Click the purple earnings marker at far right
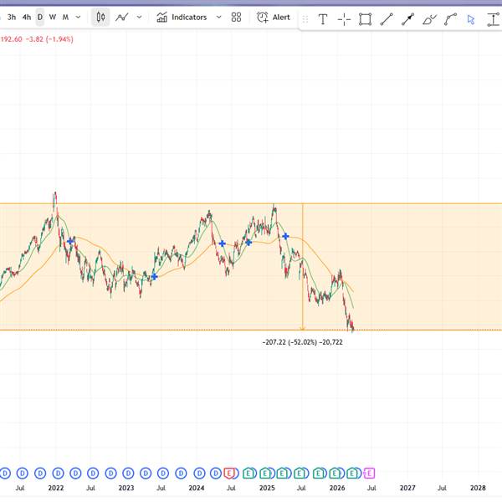This screenshot has width=502, height=502. pos(369,473)
